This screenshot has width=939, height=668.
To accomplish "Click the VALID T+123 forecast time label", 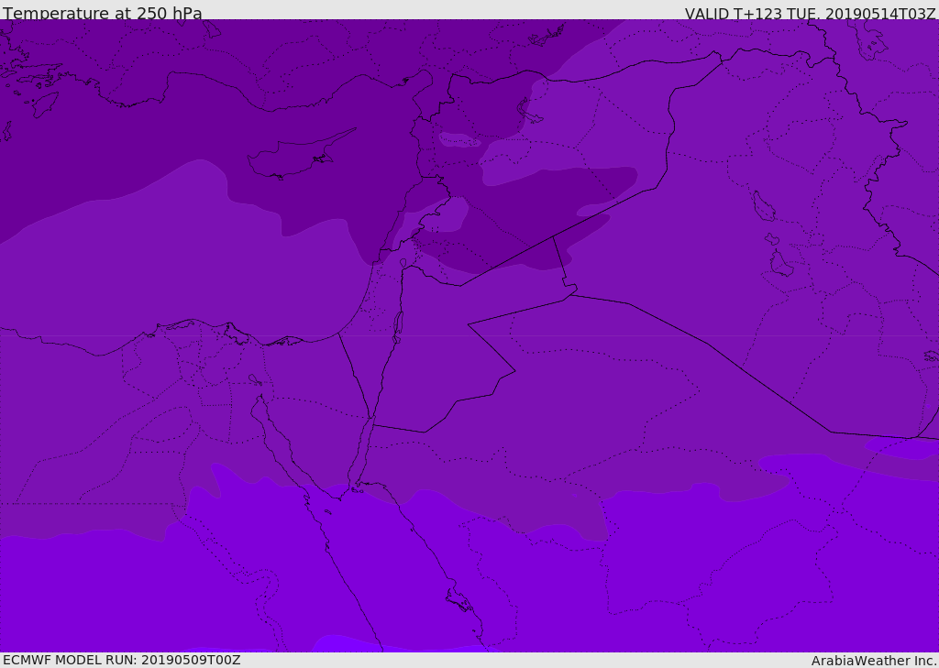I will coord(810,14).
